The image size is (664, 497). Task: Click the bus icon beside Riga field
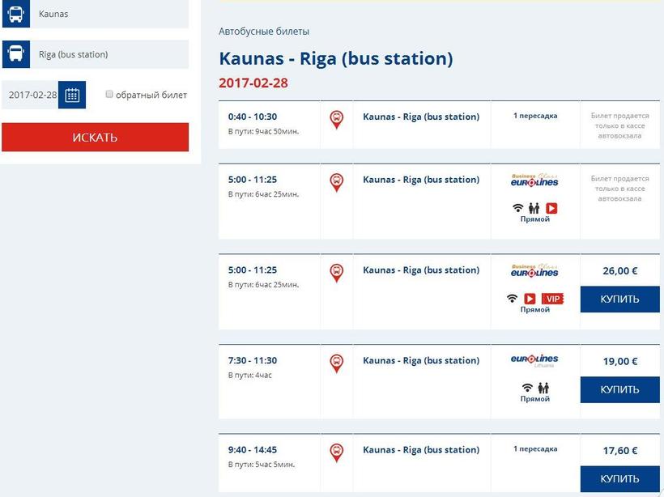tap(15, 54)
